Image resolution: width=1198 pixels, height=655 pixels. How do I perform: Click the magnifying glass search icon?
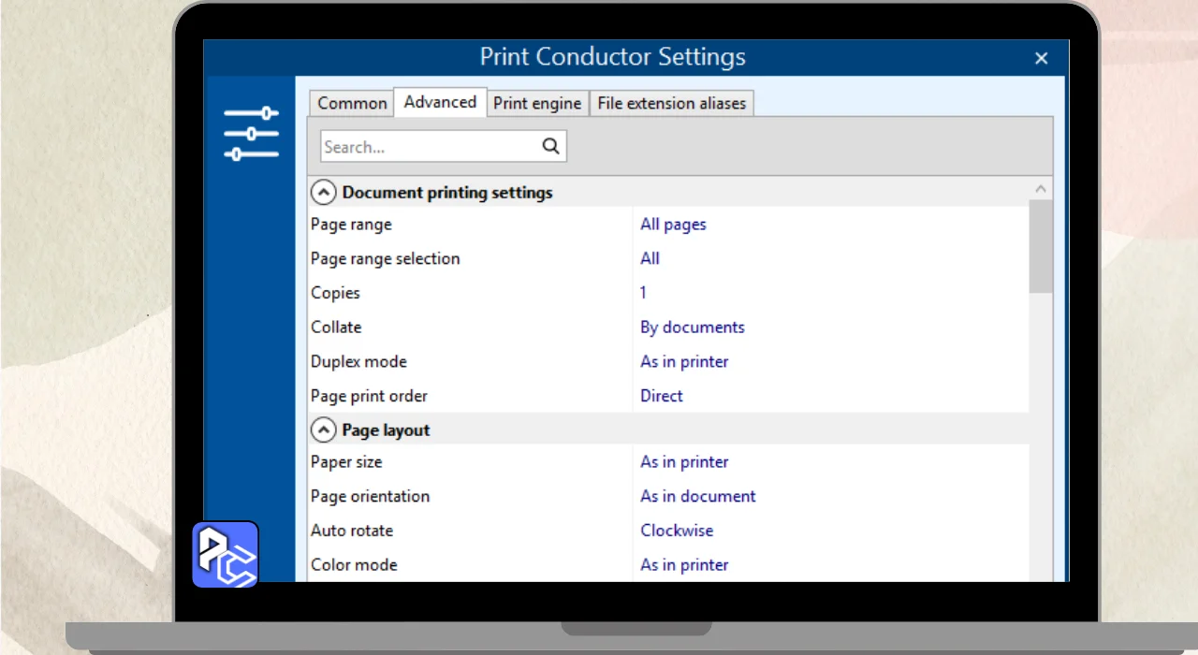(x=550, y=146)
